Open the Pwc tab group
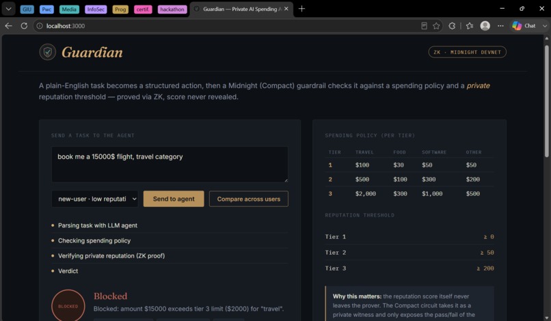The height and width of the screenshot is (321, 551). point(46,10)
